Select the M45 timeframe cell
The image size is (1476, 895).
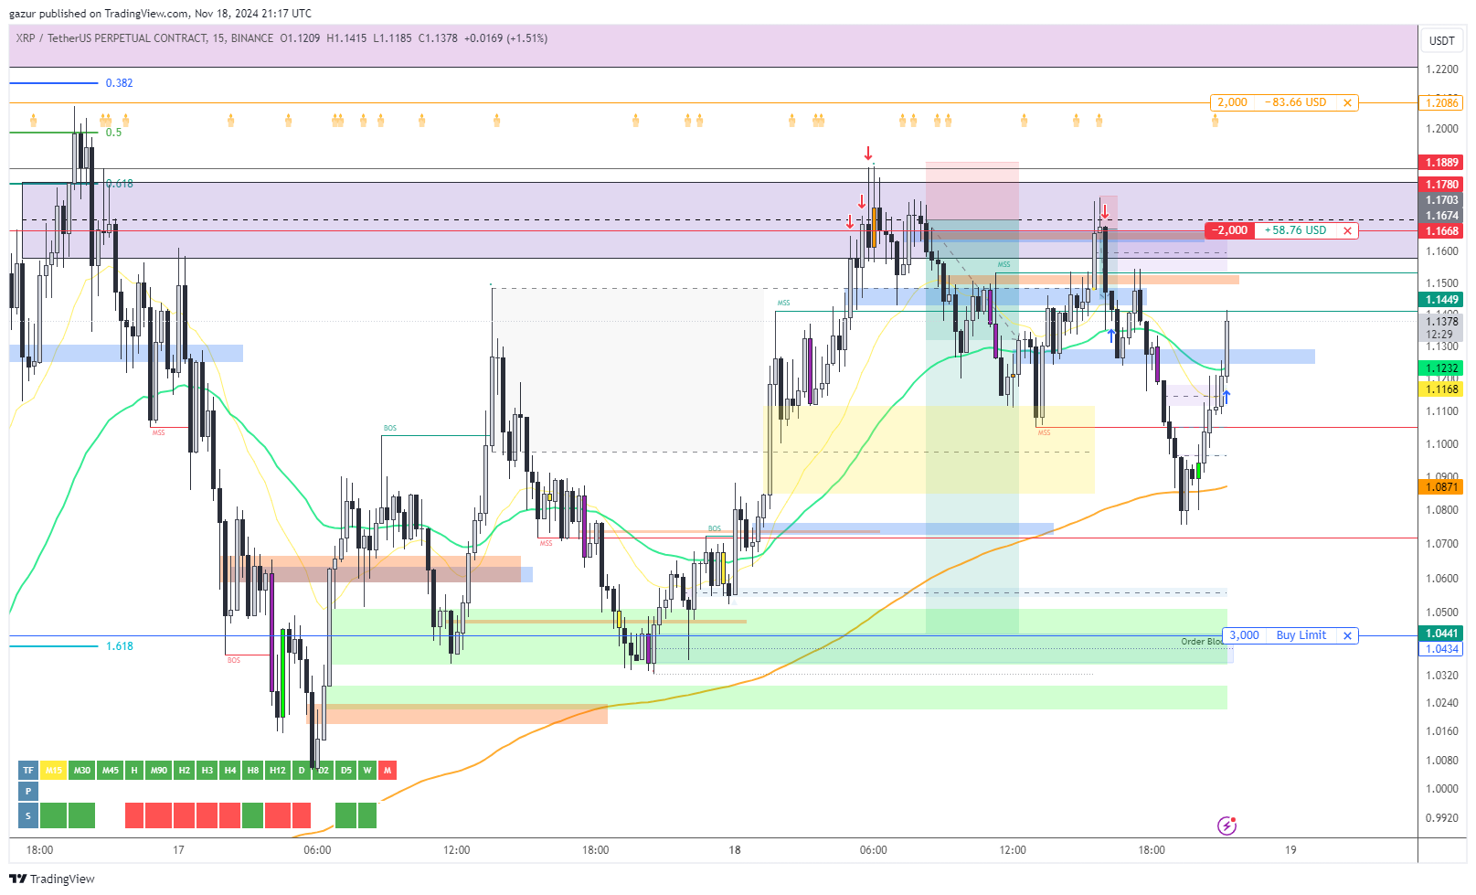pos(111,770)
